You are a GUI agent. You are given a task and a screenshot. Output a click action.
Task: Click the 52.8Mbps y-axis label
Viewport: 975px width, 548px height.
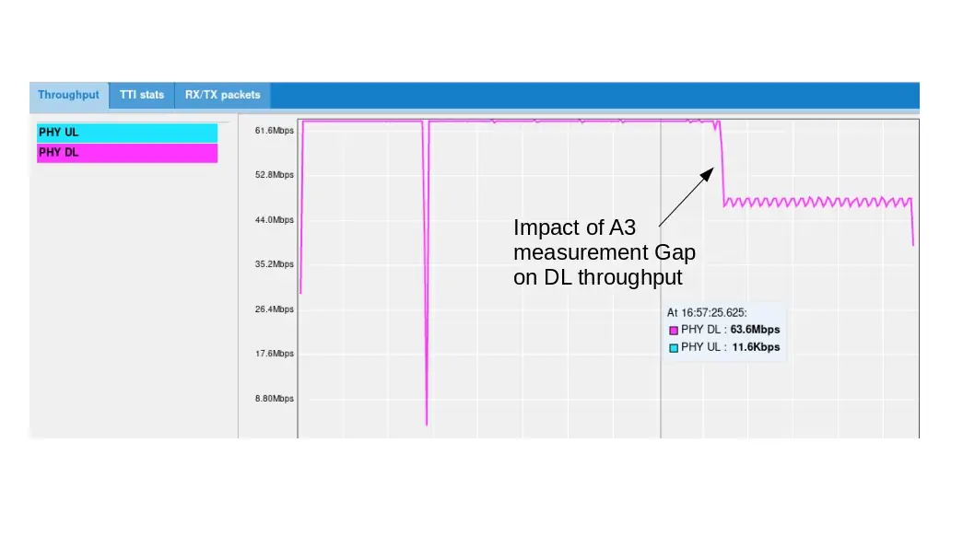click(x=275, y=175)
